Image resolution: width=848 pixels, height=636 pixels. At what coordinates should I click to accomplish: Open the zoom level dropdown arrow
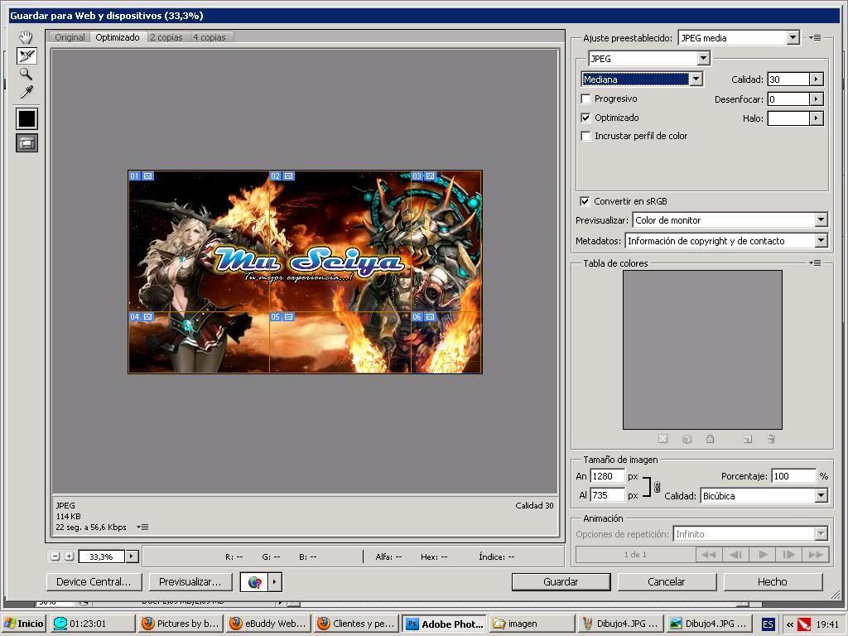(132, 556)
